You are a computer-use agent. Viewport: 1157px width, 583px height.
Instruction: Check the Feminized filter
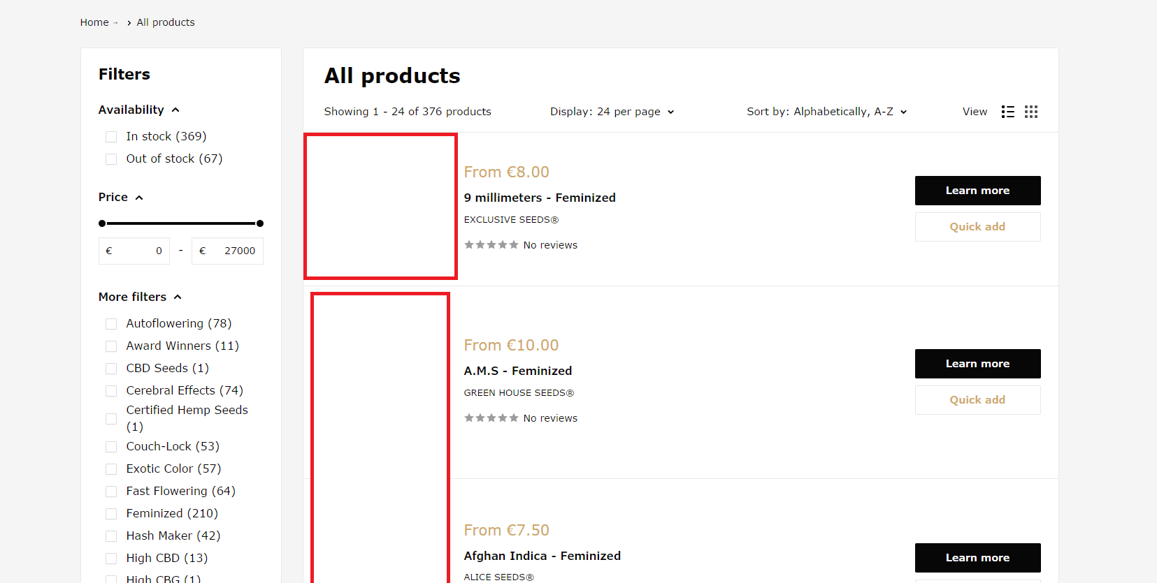click(x=111, y=514)
